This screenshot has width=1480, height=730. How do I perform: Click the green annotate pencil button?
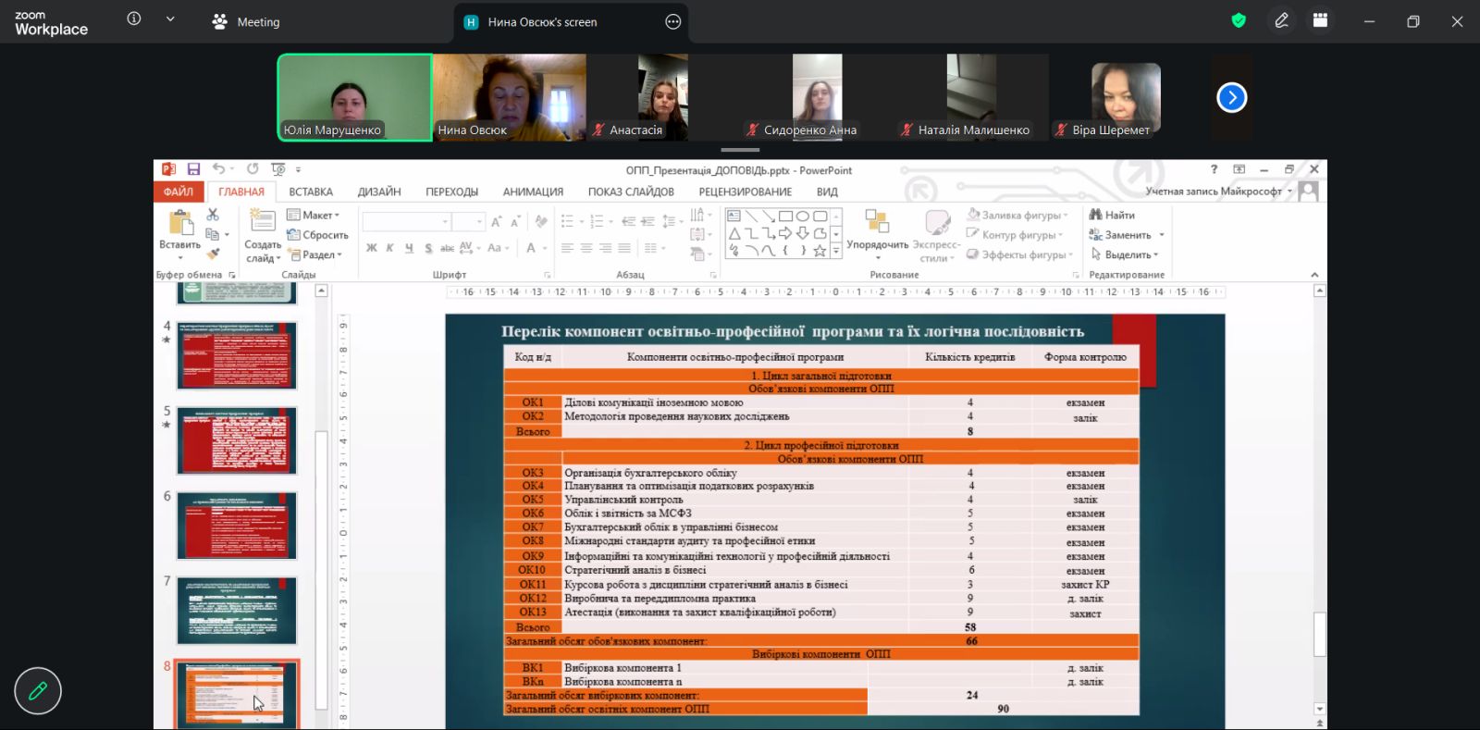[38, 690]
